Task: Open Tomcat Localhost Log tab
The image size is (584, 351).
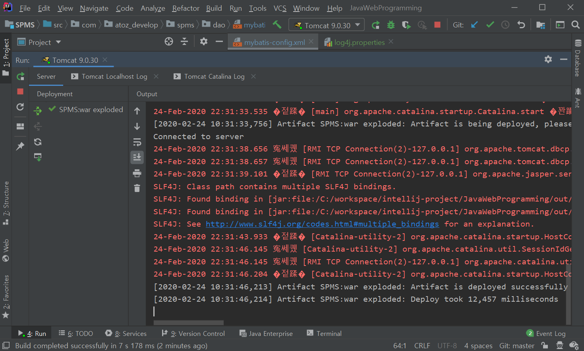Action: click(x=114, y=76)
